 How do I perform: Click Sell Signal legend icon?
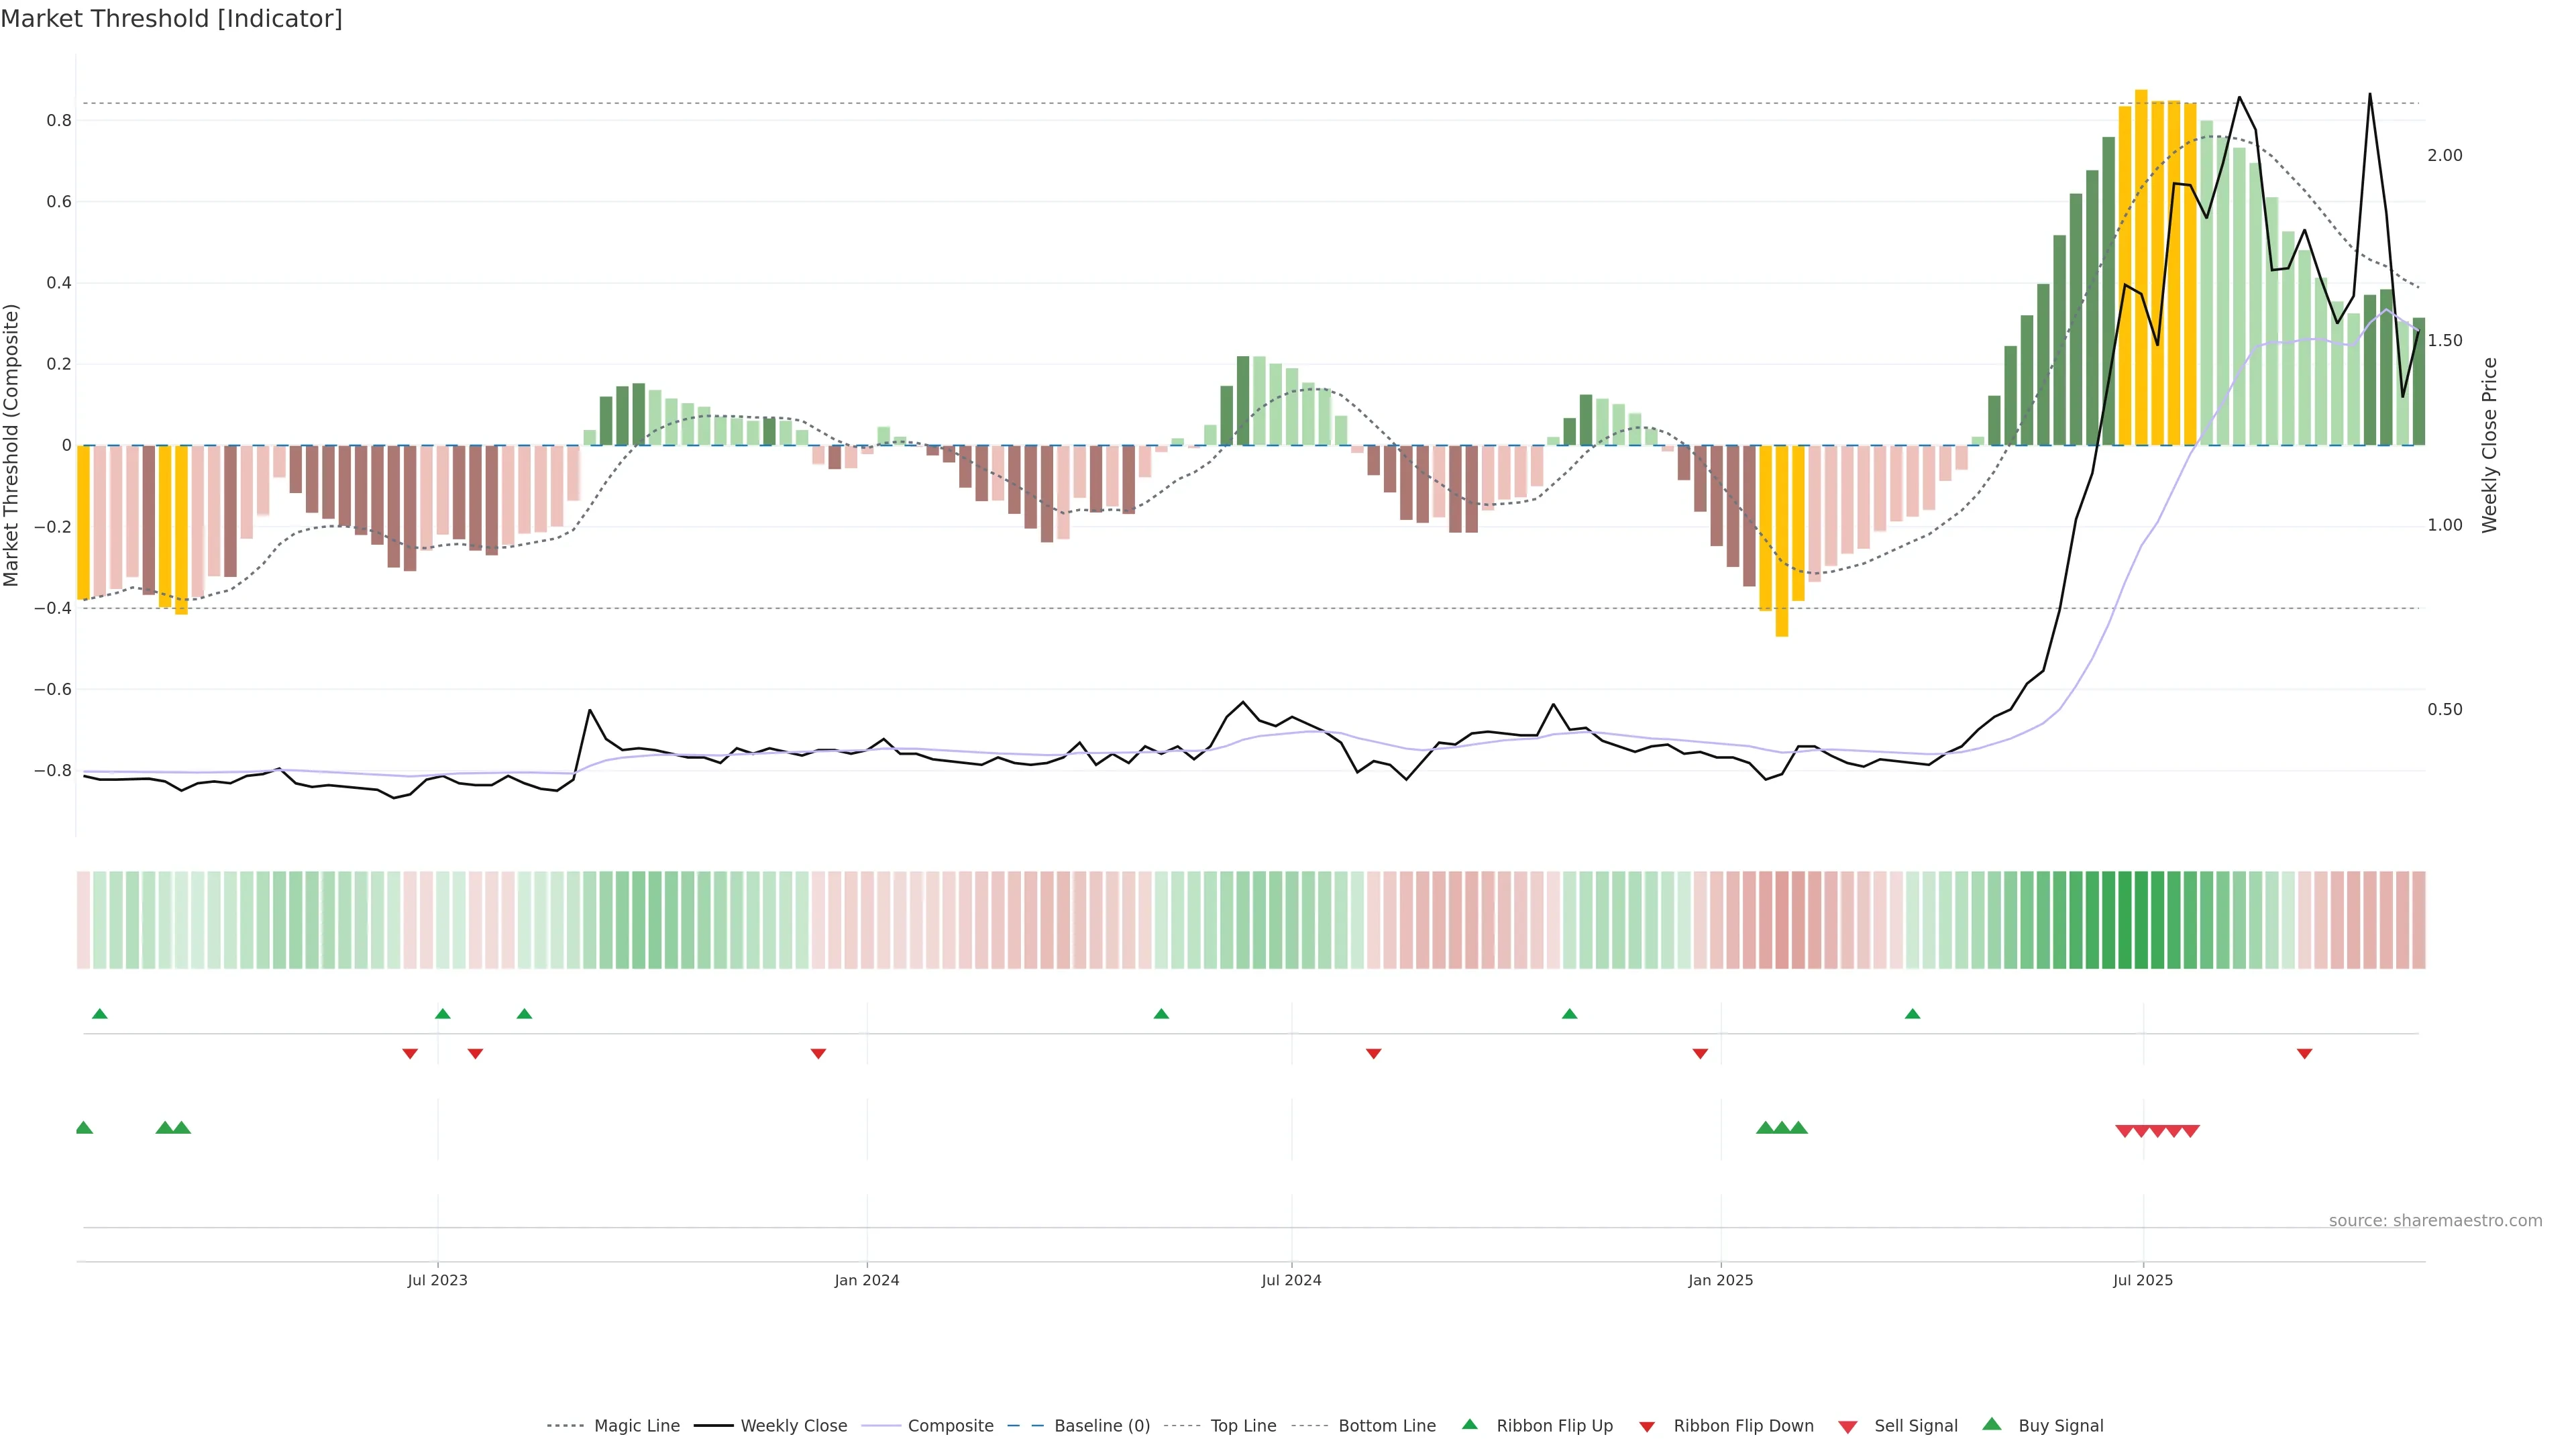(x=1848, y=1427)
